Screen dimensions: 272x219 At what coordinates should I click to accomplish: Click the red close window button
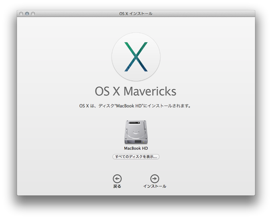[21, 14]
